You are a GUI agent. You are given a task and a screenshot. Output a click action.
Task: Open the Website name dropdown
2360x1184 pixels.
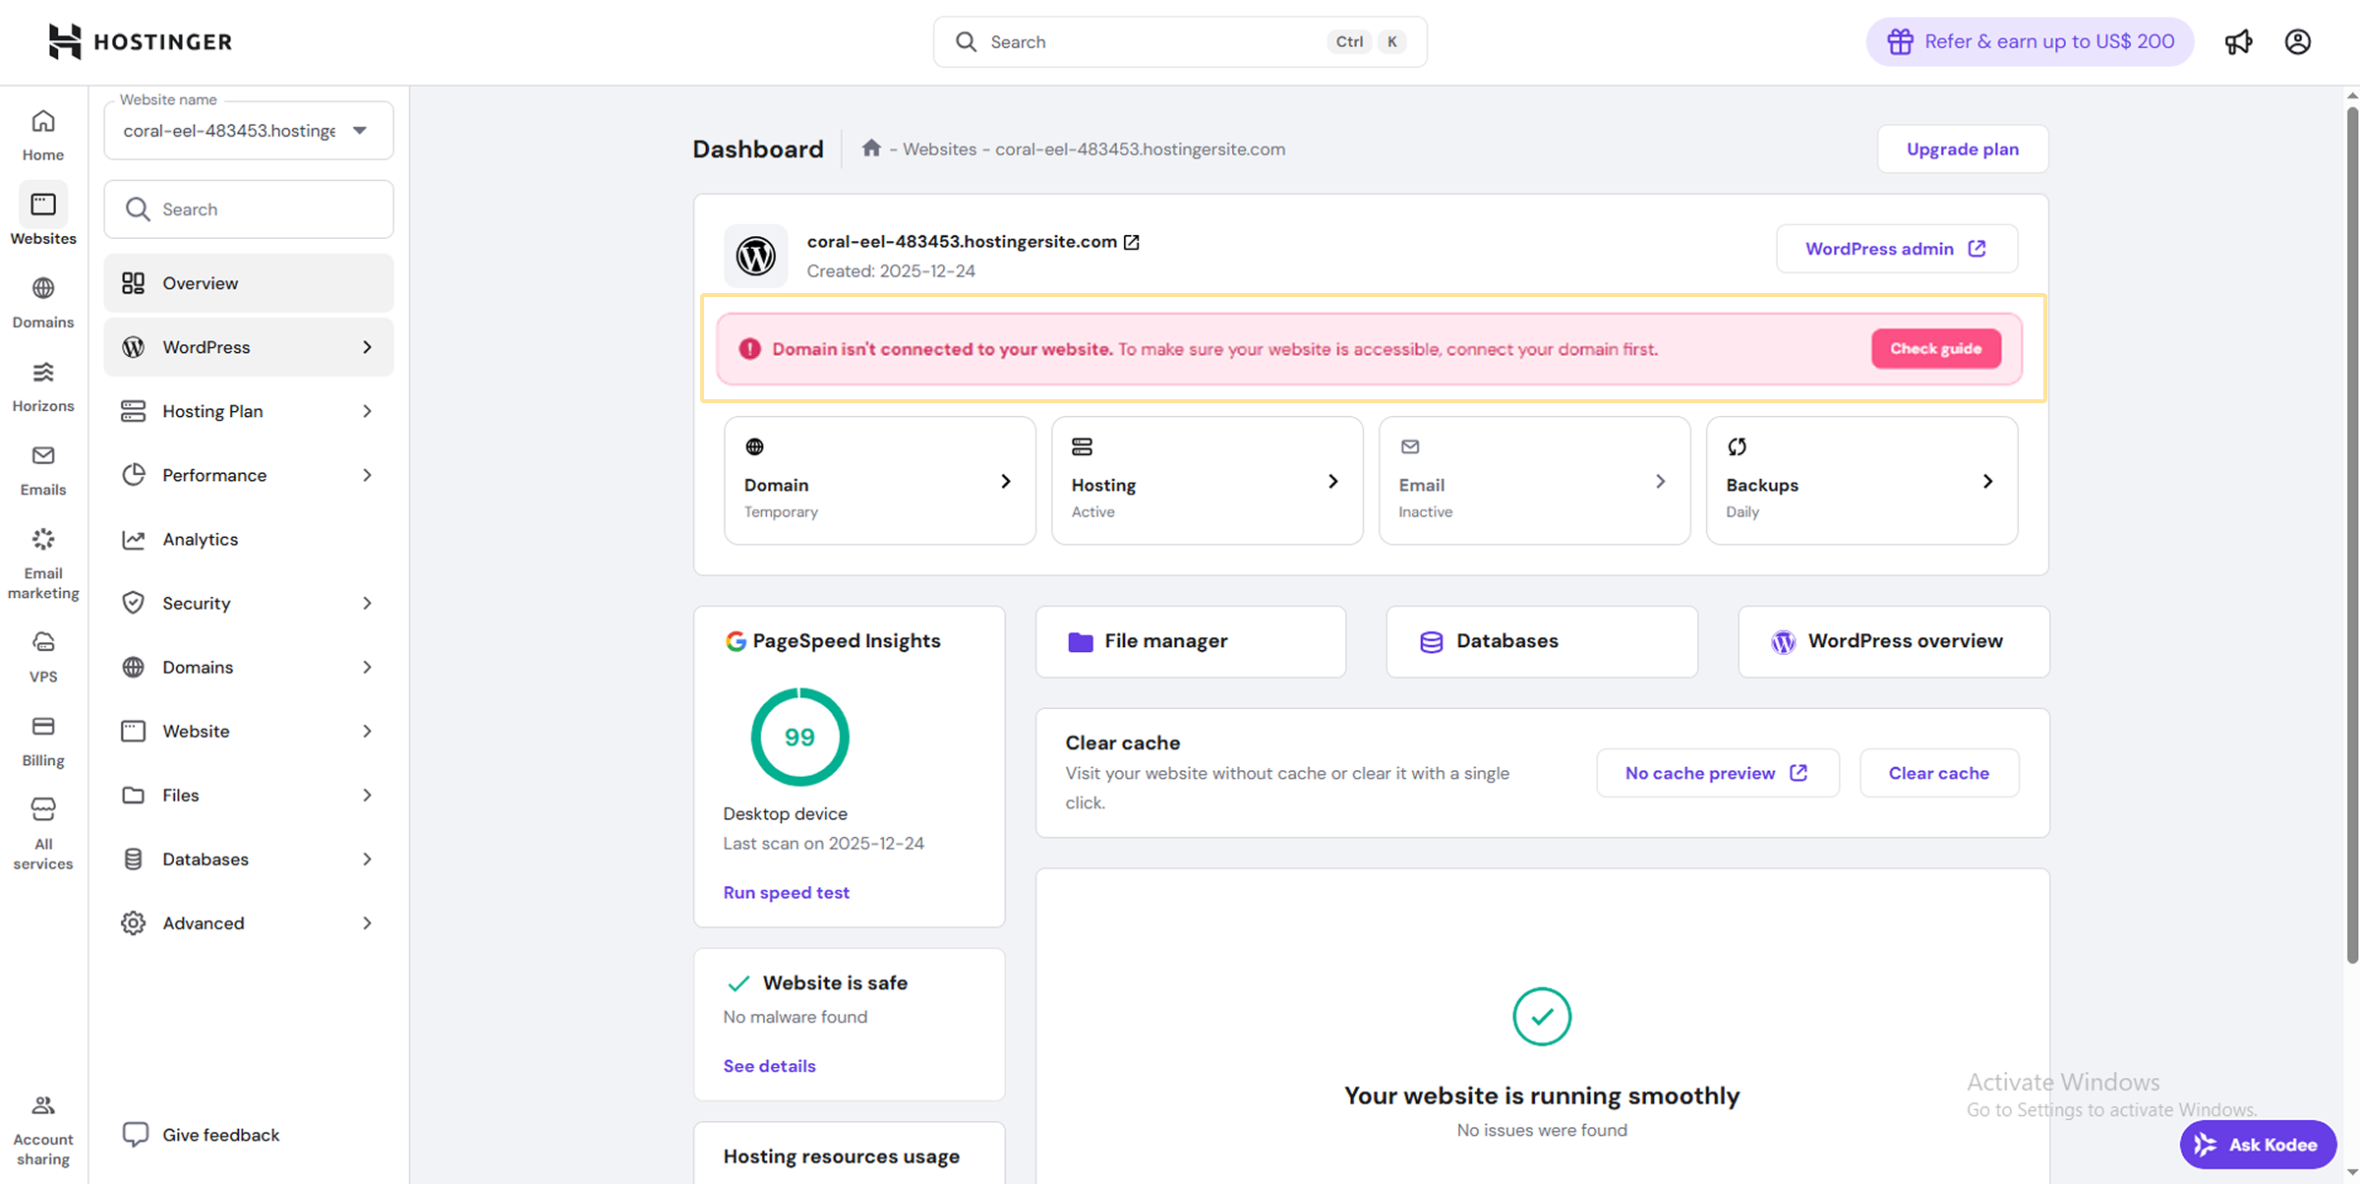pos(249,131)
